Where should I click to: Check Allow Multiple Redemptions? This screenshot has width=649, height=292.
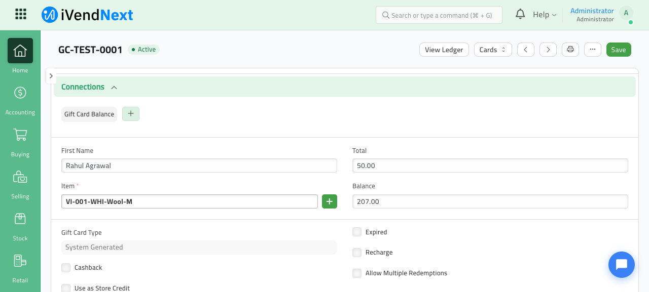click(357, 273)
